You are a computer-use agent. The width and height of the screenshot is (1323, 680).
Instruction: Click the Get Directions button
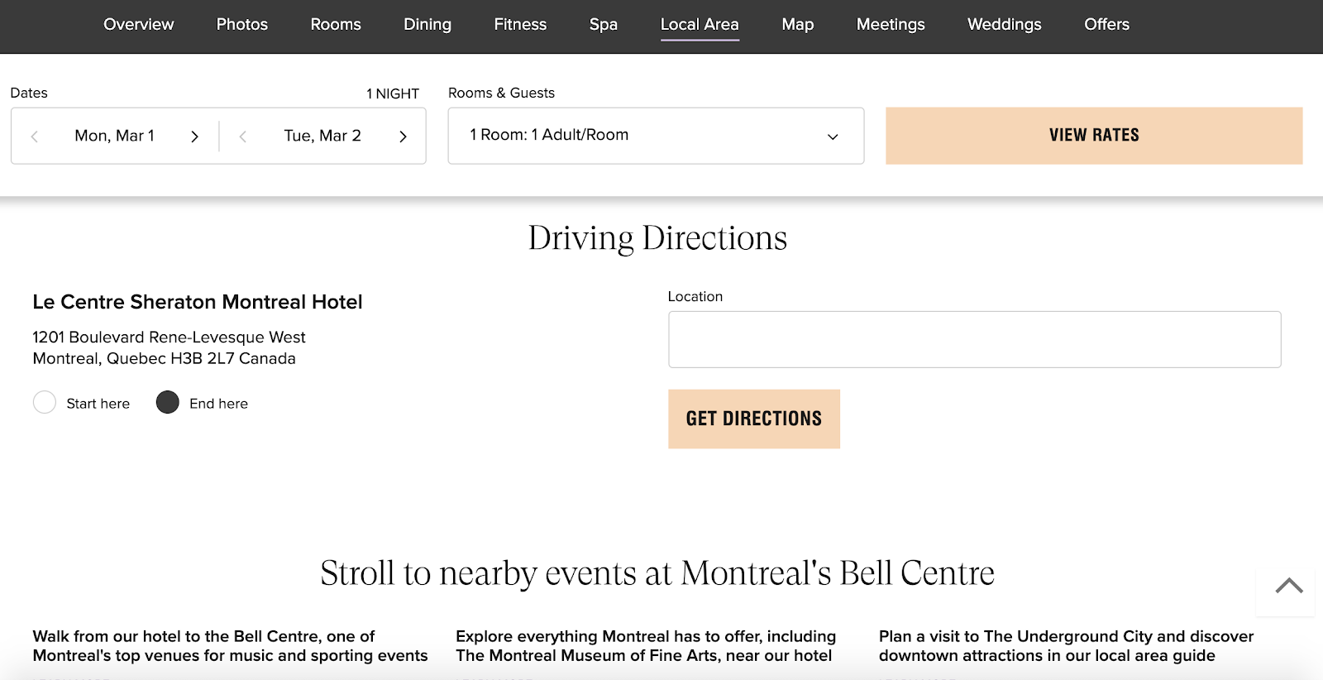point(754,419)
